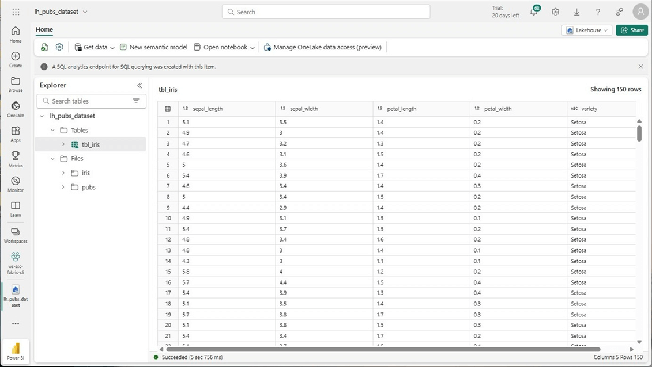Click scroll right arrow of table

(632, 350)
